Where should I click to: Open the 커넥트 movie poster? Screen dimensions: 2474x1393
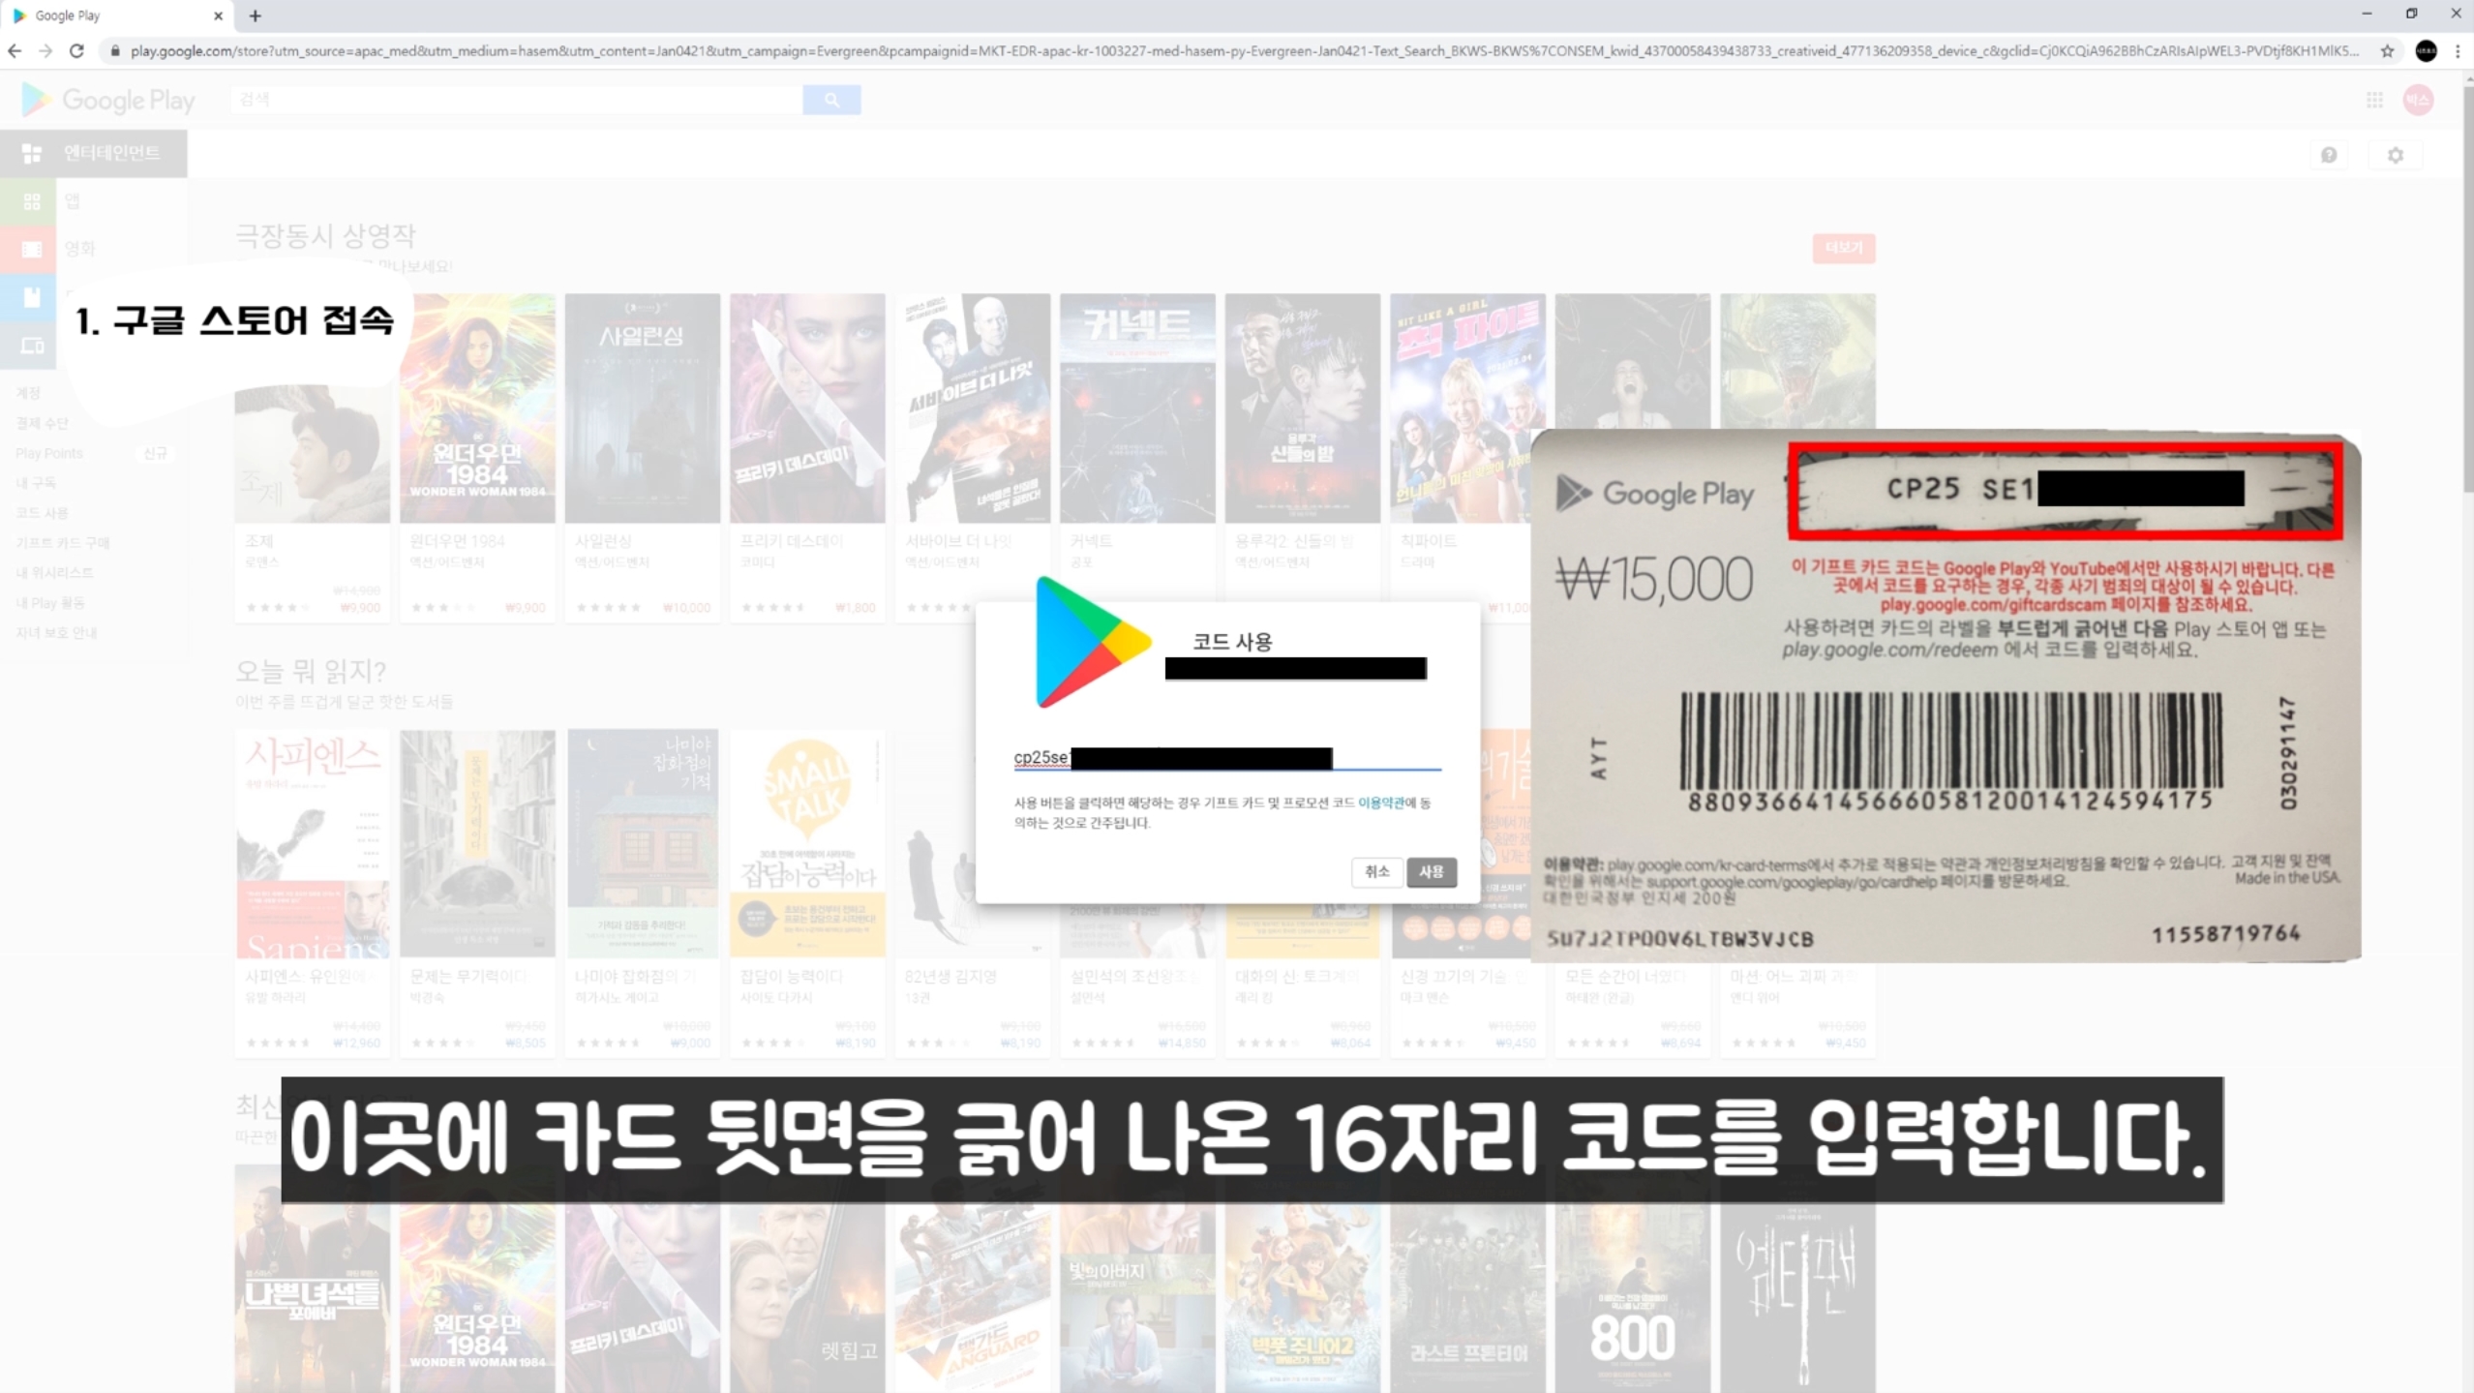[1137, 408]
